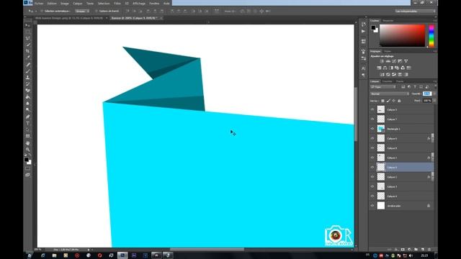461x259 pixels.
Task: Hide the Rectangle 1 layer
Action: point(372,129)
